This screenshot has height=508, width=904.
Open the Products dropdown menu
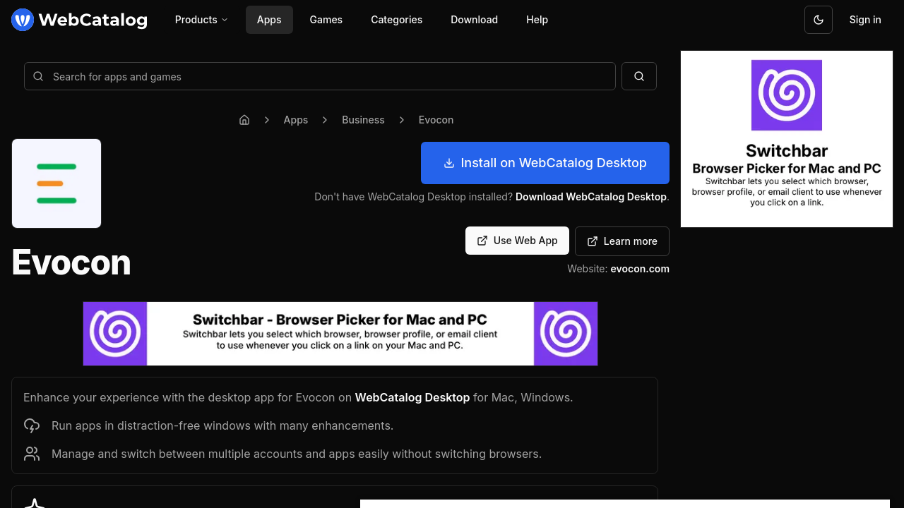point(201,20)
